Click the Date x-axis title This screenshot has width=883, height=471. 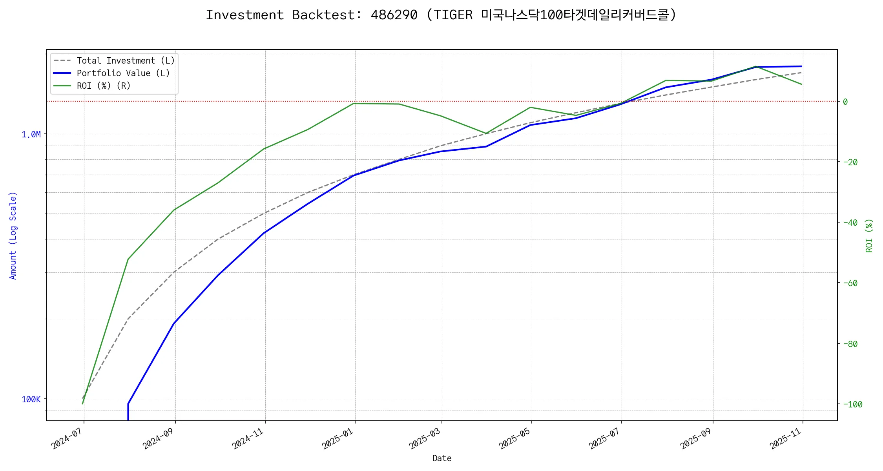tap(442, 458)
